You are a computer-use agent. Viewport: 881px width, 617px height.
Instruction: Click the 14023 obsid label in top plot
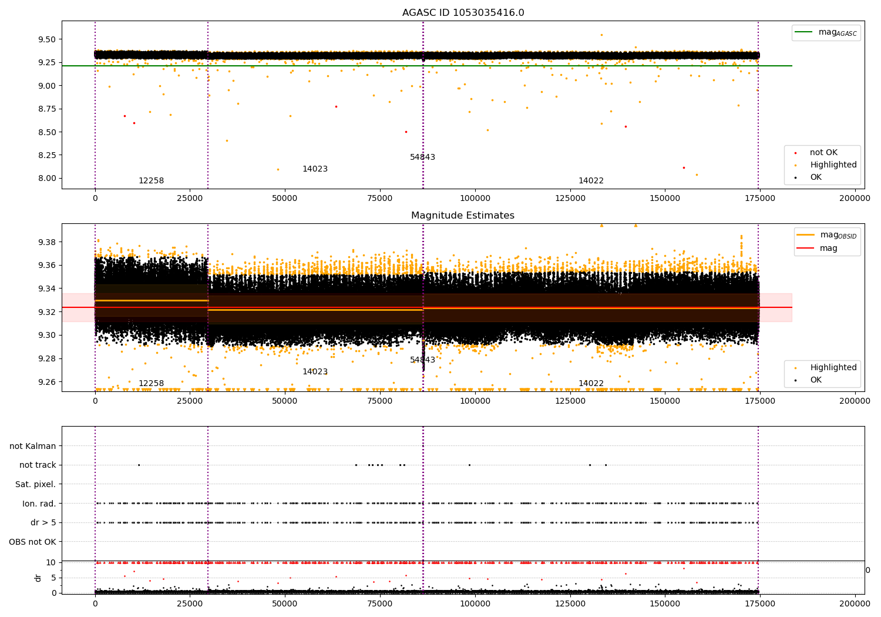315,169
